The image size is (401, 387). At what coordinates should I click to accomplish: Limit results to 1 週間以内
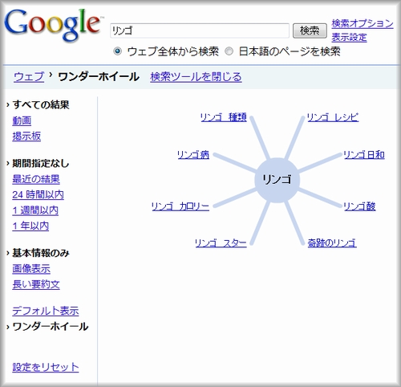tap(35, 210)
